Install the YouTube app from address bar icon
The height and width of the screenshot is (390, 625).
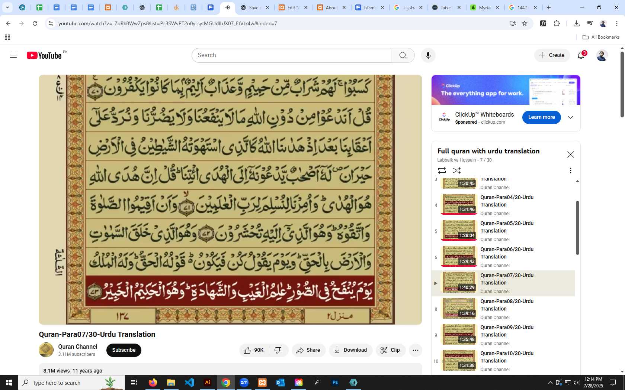click(x=513, y=23)
